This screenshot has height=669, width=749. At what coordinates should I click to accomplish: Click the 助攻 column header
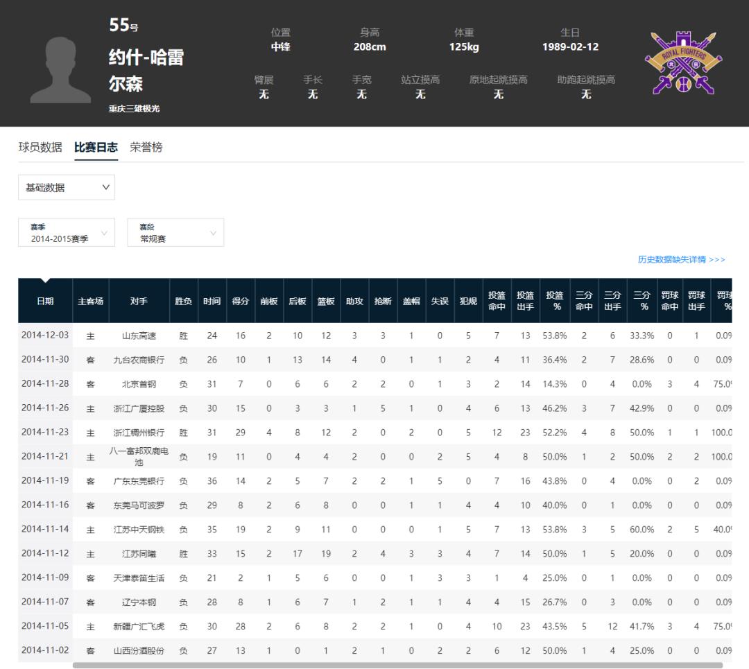click(354, 301)
